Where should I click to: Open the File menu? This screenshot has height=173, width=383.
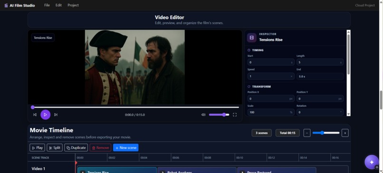[x=47, y=5]
